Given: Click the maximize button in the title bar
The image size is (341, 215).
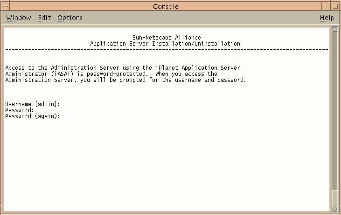Looking at the screenshot, I should click(x=335, y=7).
